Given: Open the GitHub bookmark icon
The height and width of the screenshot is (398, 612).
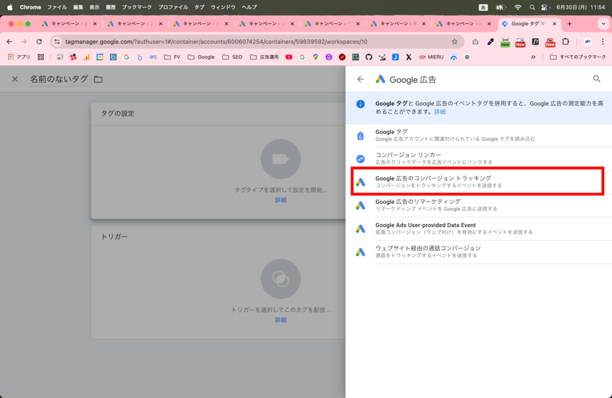Looking at the screenshot, I should pos(369,57).
